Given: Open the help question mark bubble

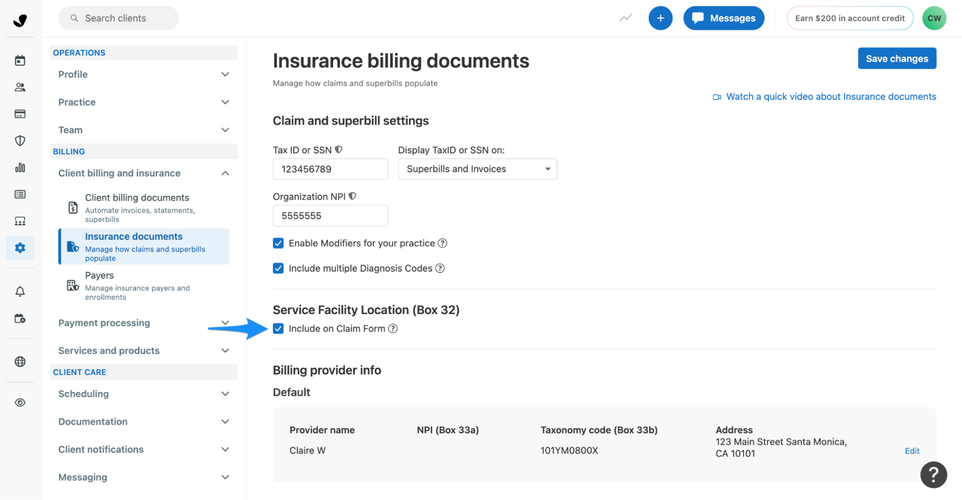Looking at the screenshot, I should click(933, 475).
